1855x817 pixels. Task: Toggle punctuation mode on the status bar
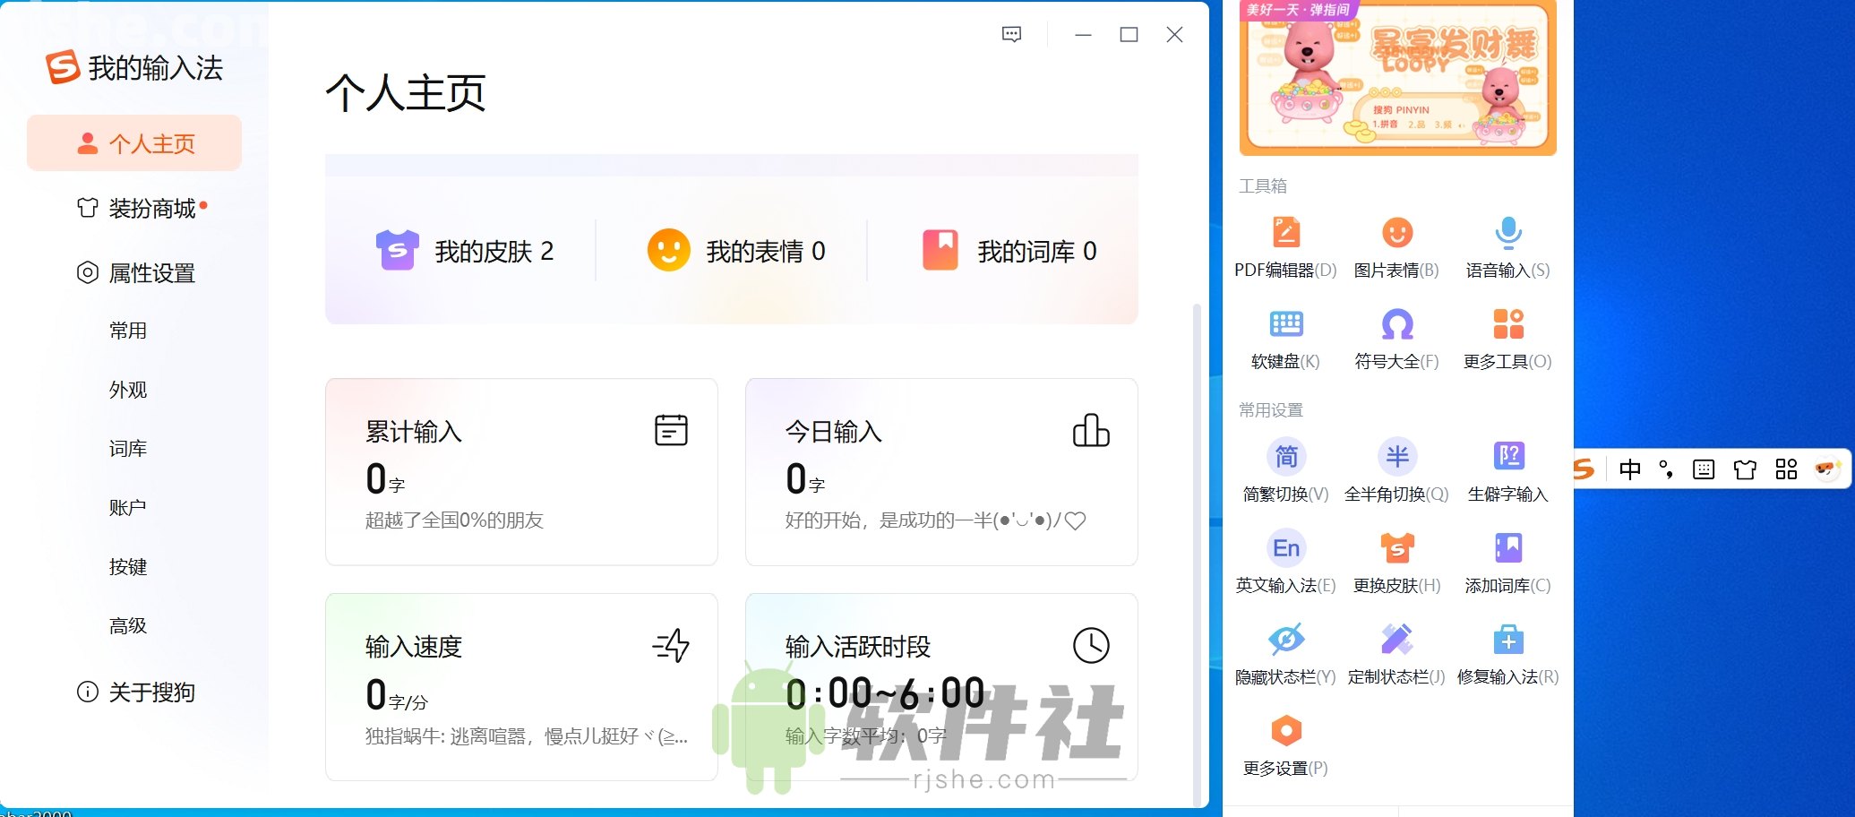[1666, 469]
